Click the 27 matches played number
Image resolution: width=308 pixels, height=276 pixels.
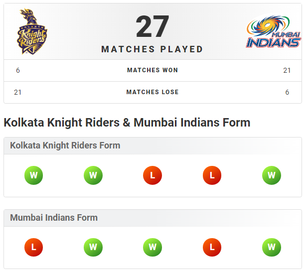(x=153, y=27)
